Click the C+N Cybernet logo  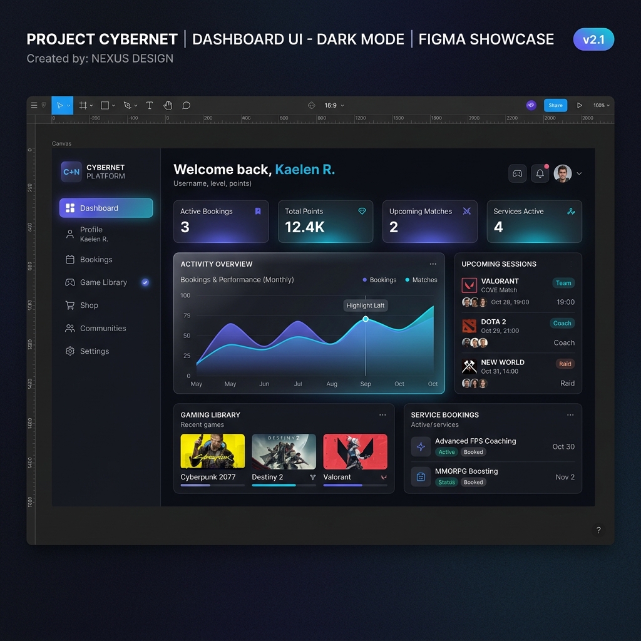(x=71, y=172)
